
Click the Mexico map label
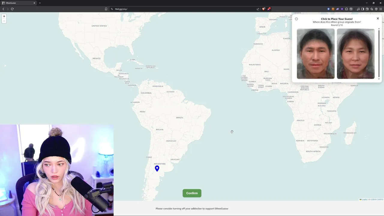(97, 58)
